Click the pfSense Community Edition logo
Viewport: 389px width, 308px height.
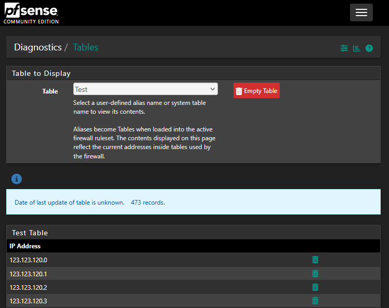[x=31, y=13]
